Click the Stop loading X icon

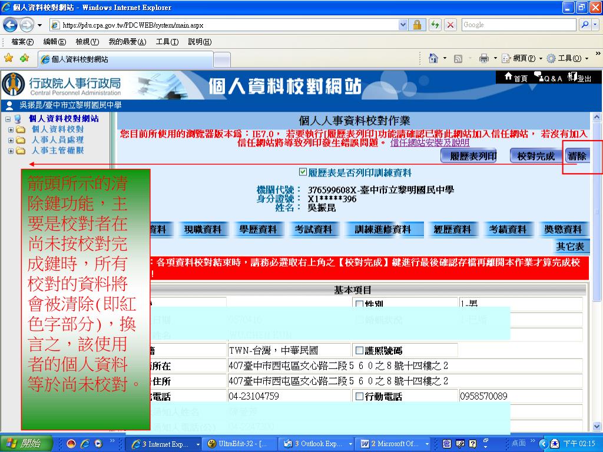coord(450,25)
